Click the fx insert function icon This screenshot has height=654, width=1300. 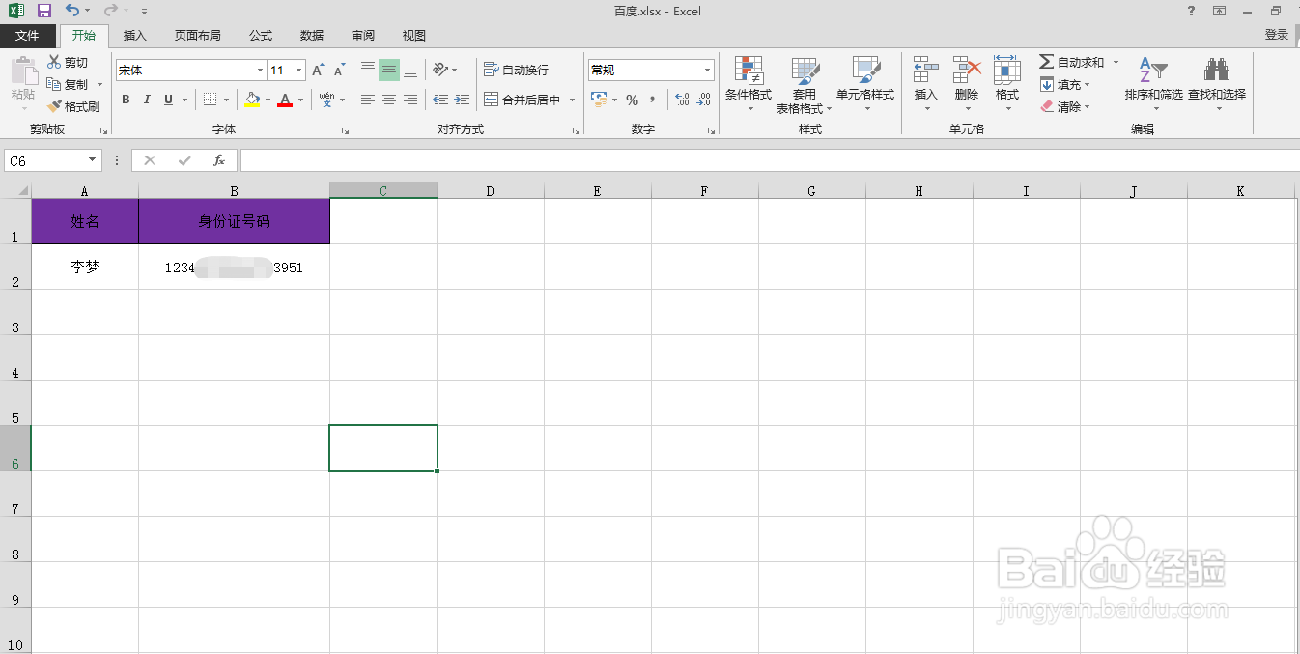click(219, 160)
